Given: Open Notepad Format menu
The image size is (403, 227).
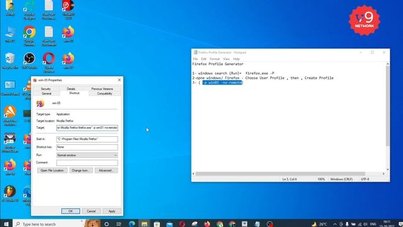Looking at the screenshot, I should [215, 59].
